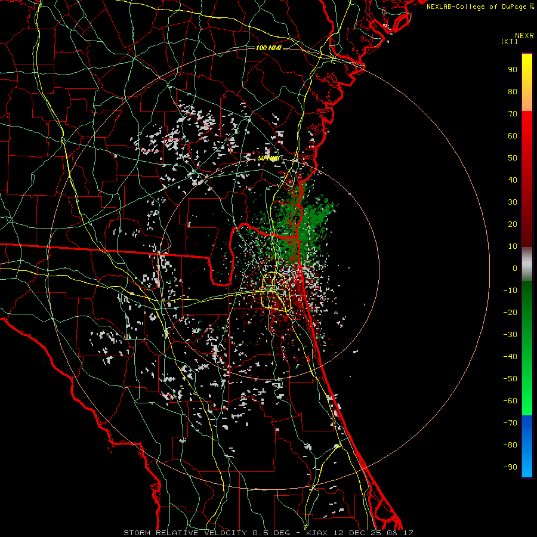Image resolution: width=537 pixels, height=537 pixels.
Task: Pick the red outbound segment of color bar
Action: tap(527, 179)
